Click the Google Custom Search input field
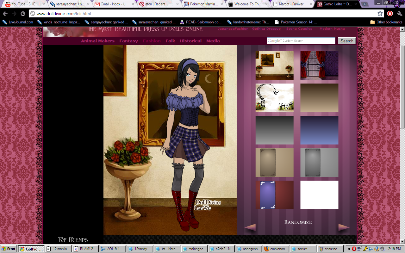Viewport: 405px width, 253px height. tap(301, 41)
